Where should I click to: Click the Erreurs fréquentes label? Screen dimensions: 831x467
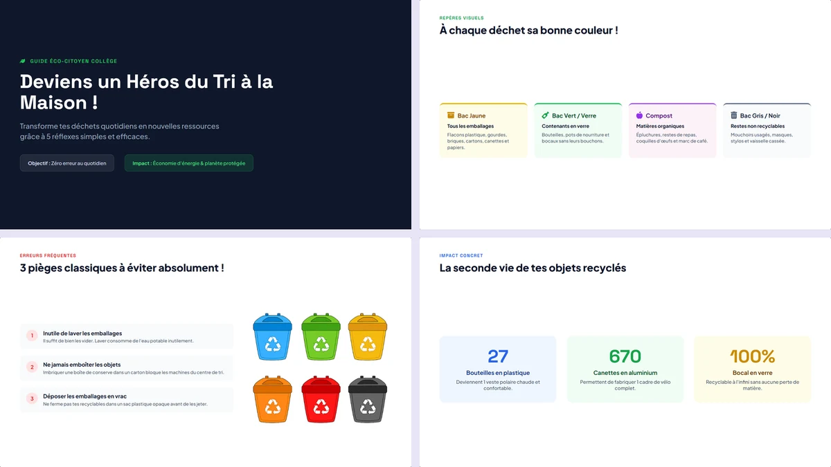click(x=48, y=255)
